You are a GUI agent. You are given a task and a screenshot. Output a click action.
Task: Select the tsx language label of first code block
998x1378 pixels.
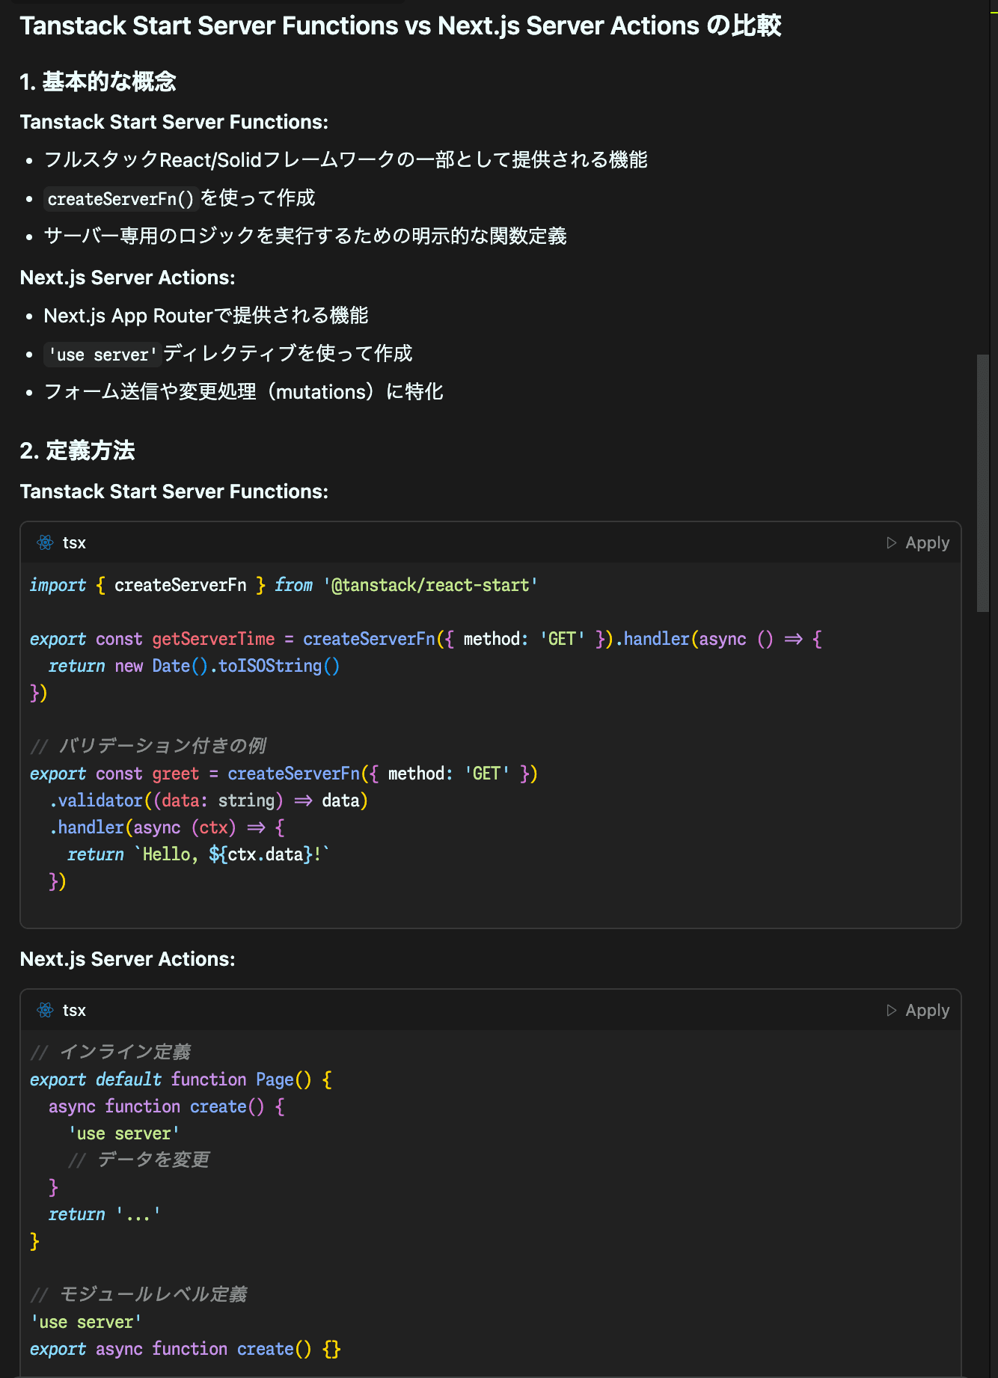click(x=74, y=543)
